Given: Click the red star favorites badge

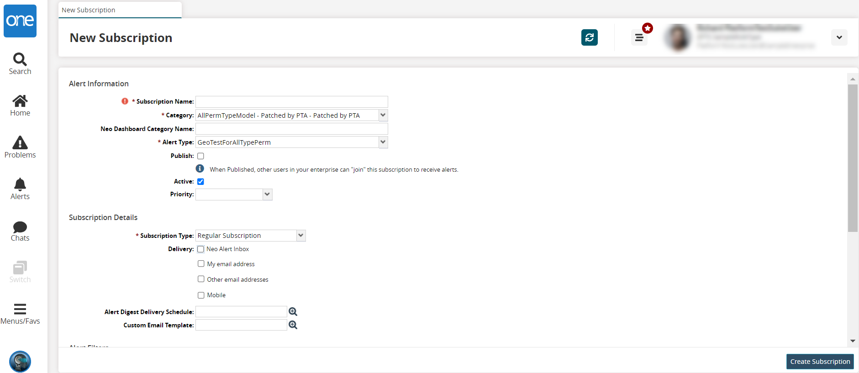Looking at the screenshot, I should (648, 28).
